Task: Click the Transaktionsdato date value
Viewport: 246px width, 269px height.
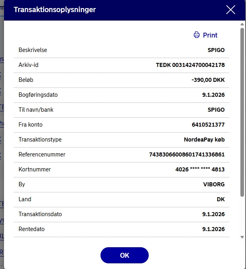Action: (213, 214)
